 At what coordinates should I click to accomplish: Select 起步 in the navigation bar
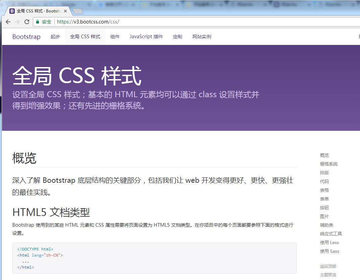coord(55,37)
